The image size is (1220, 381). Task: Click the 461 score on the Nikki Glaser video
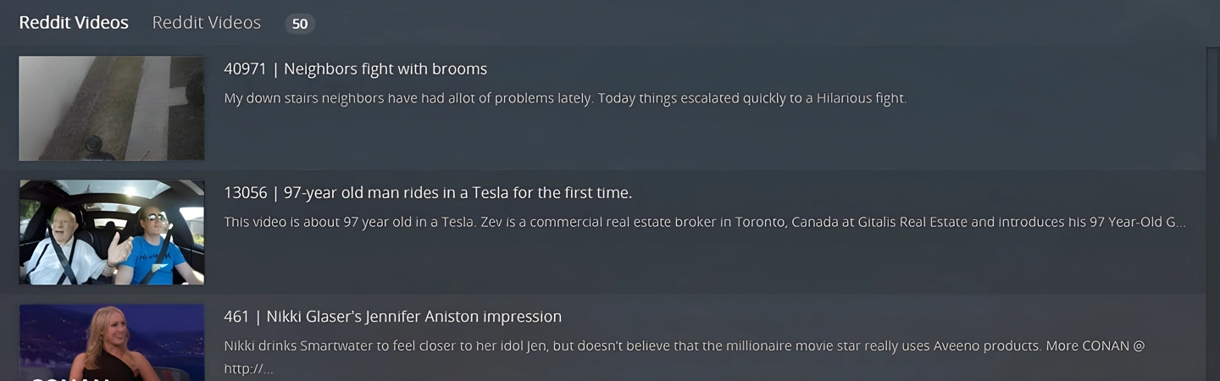(x=236, y=317)
